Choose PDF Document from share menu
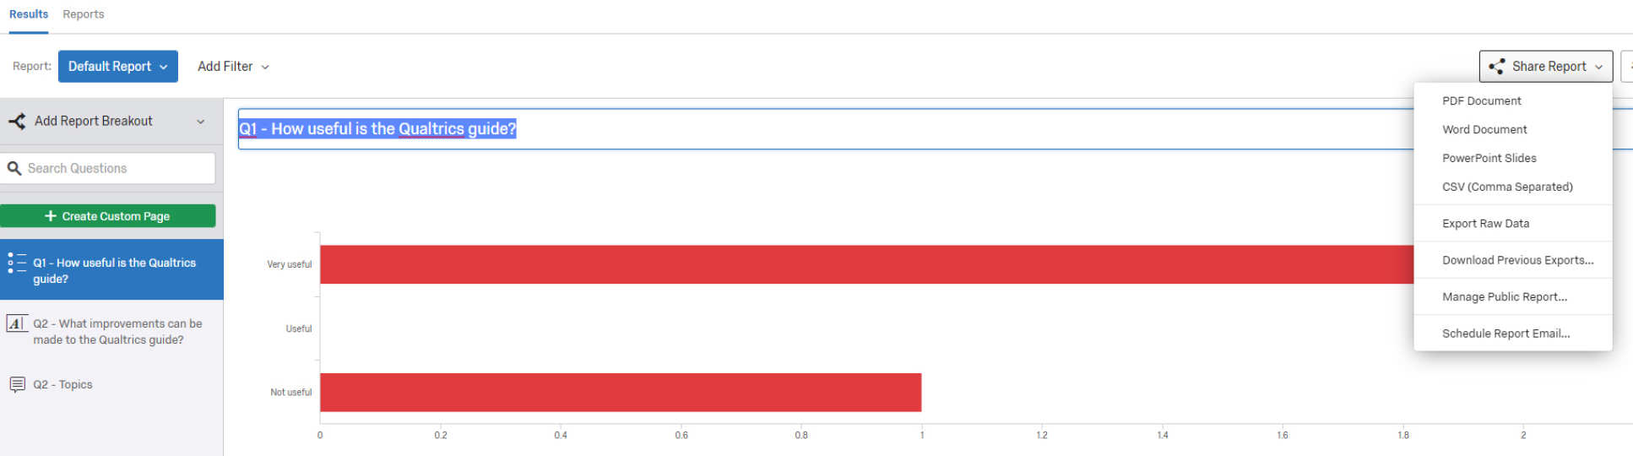The image size is (1633, 456). pos(1481,100)
